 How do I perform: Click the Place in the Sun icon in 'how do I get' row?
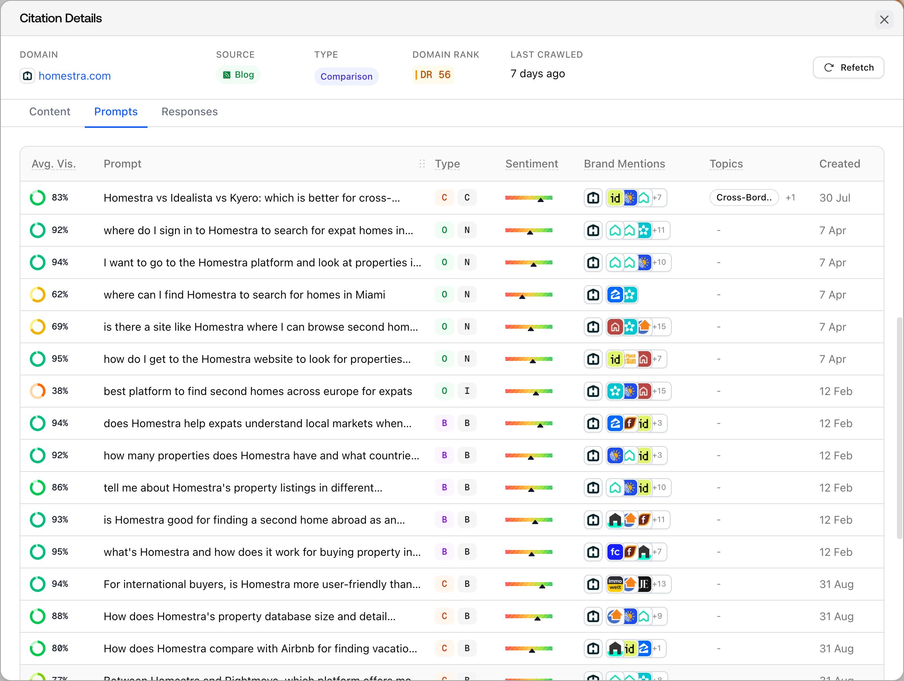(x=630, y=359)
